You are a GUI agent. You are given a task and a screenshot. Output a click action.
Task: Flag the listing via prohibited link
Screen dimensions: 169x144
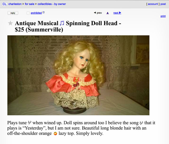tap(36, 13)
